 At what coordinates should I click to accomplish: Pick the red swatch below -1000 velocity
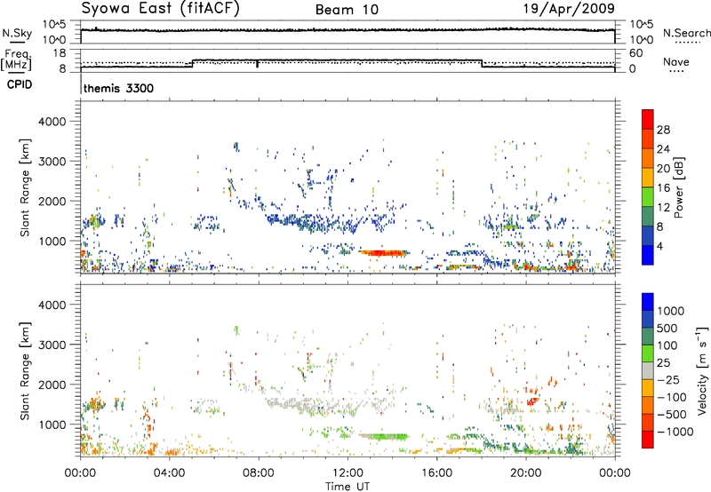tap(648, 440)
